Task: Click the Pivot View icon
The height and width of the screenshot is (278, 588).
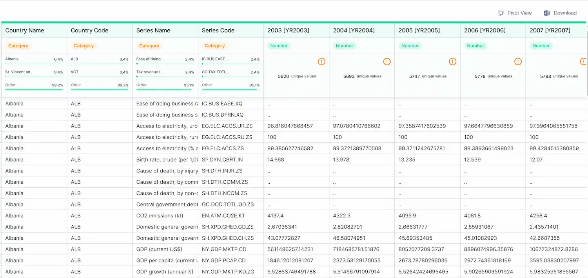Action: pyautogui.click(x=501, y=13)
